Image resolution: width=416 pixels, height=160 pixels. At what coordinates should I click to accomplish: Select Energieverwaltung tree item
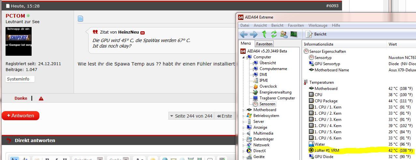pyautogui.click(x=272, y=92)
